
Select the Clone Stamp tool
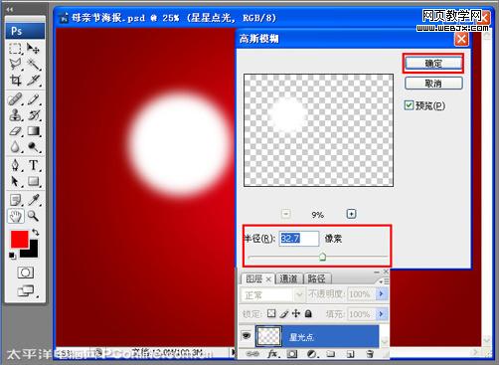point(15,114)
